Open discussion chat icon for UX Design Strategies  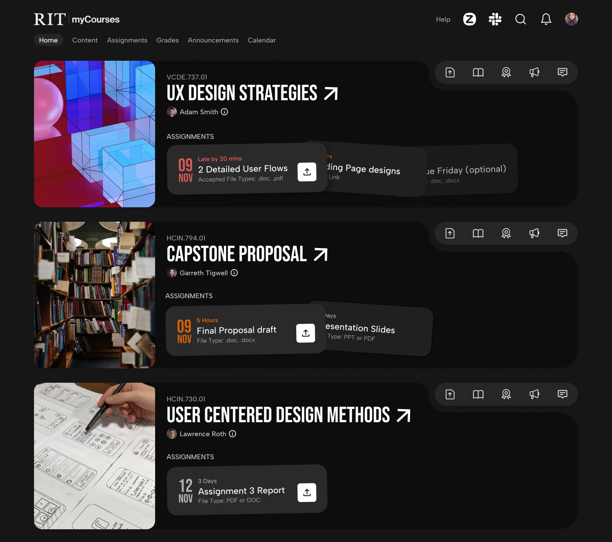[562, 73]
